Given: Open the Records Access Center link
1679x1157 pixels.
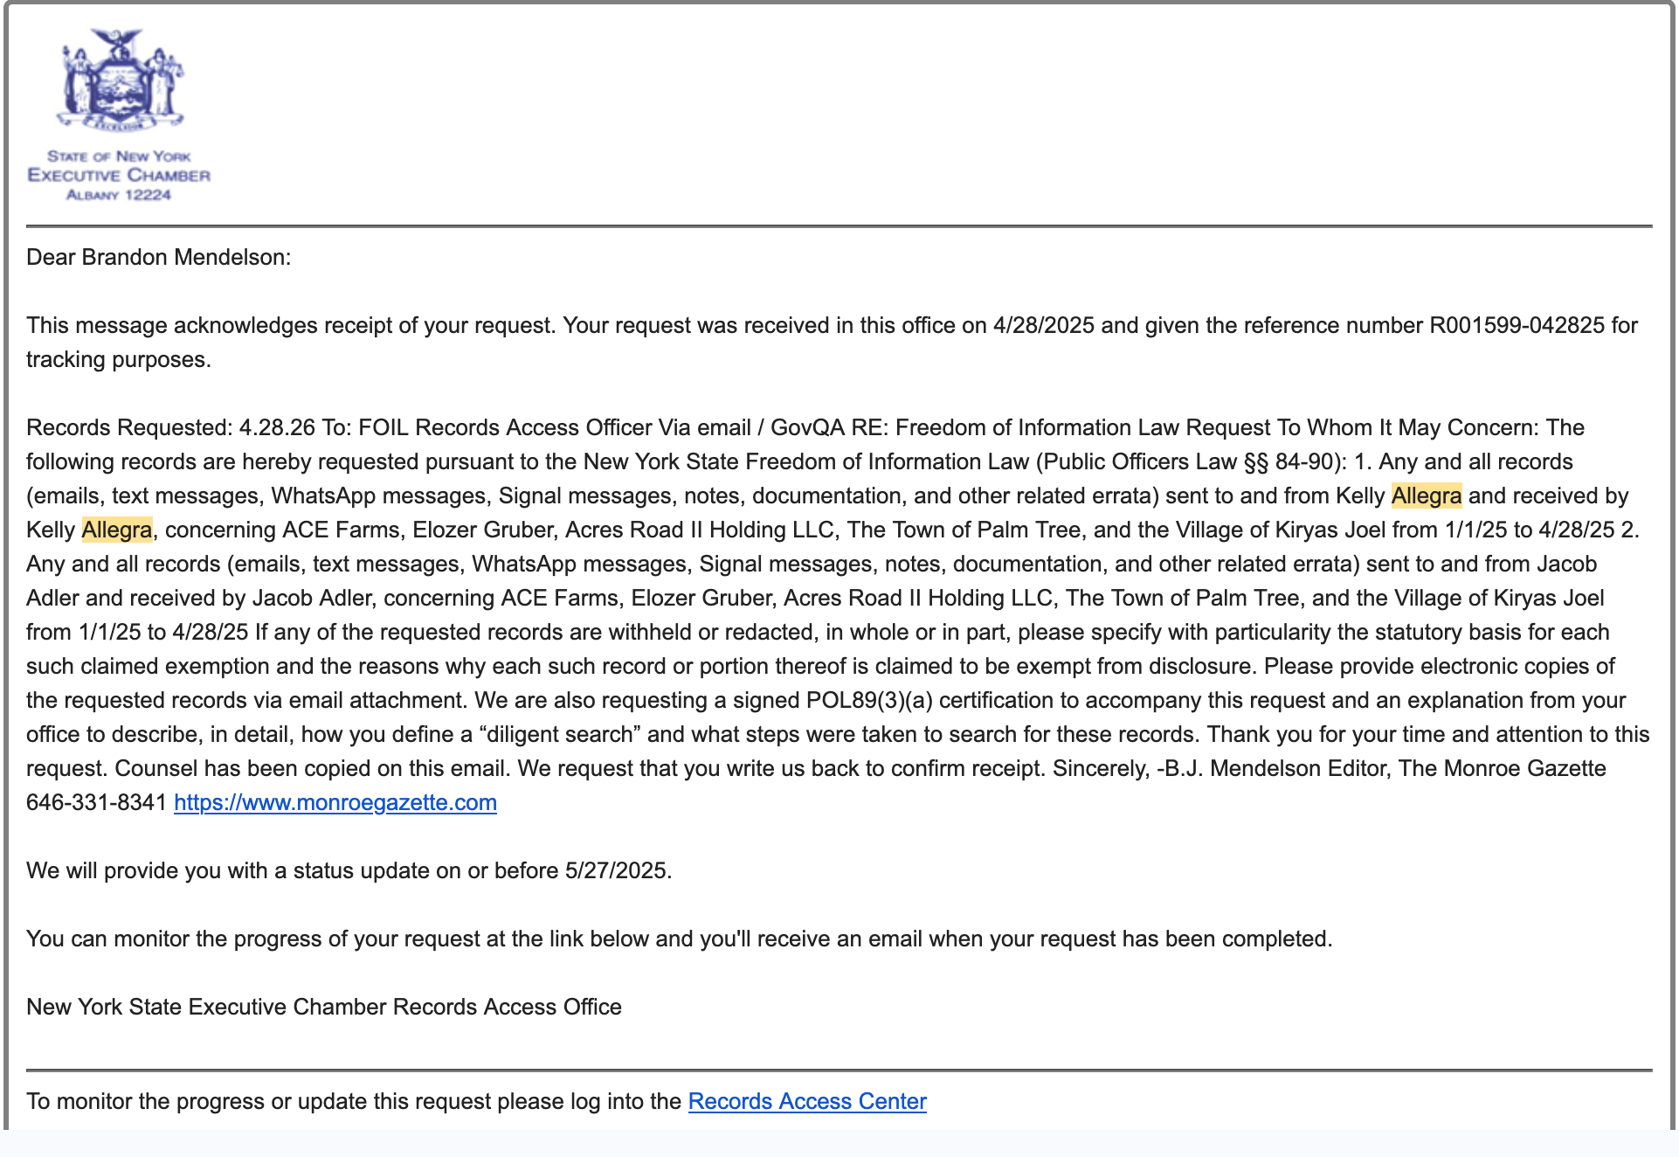Looking at the screenshot, I should click(x=806, y=1101).
